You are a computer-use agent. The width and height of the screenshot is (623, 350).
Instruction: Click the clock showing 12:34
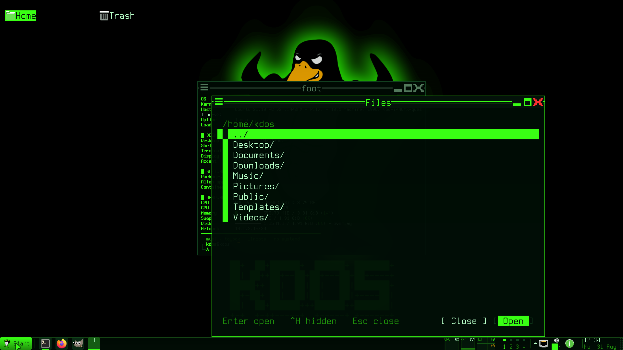click(592, 340)
